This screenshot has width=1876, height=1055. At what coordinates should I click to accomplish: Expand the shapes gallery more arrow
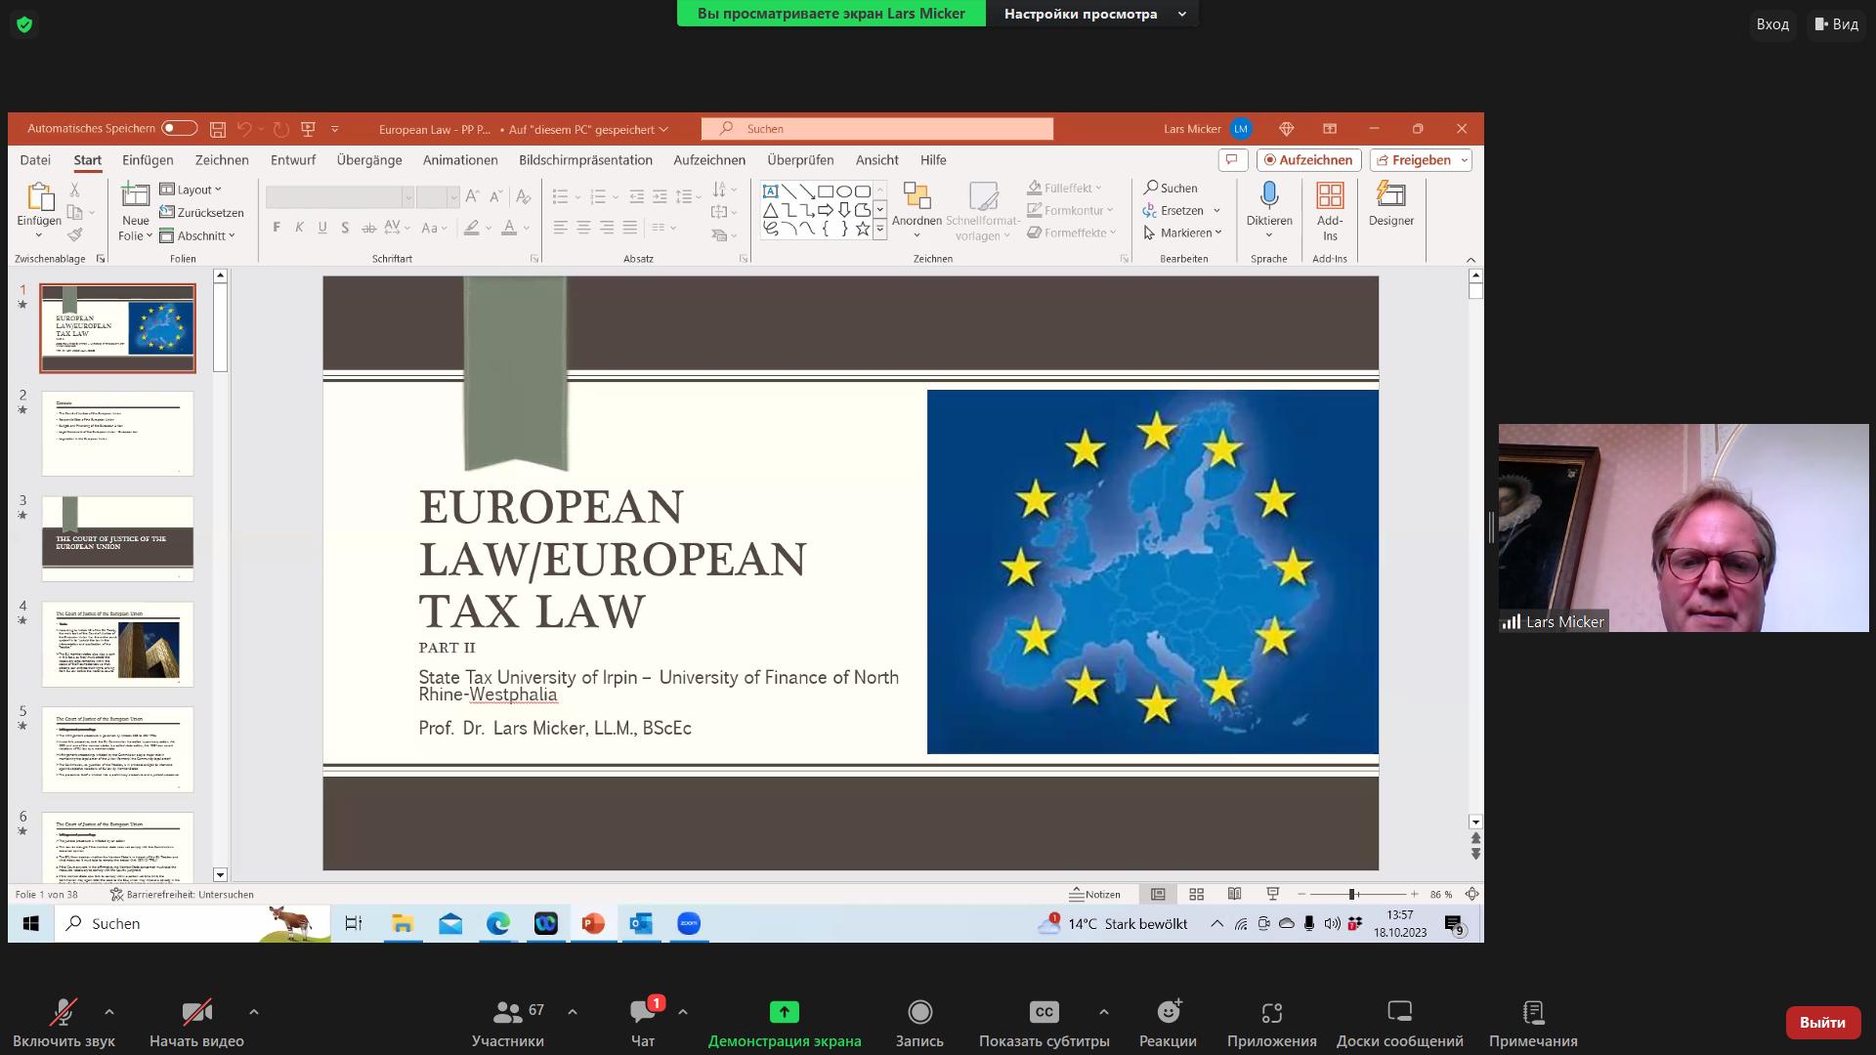tap(879, 230)
